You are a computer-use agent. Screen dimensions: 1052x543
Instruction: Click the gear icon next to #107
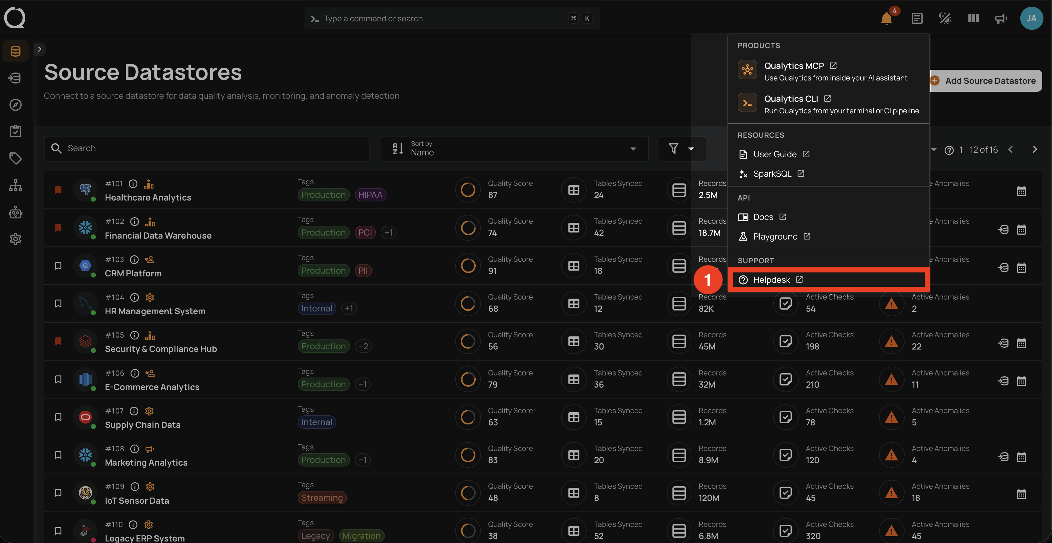point(149,411)
